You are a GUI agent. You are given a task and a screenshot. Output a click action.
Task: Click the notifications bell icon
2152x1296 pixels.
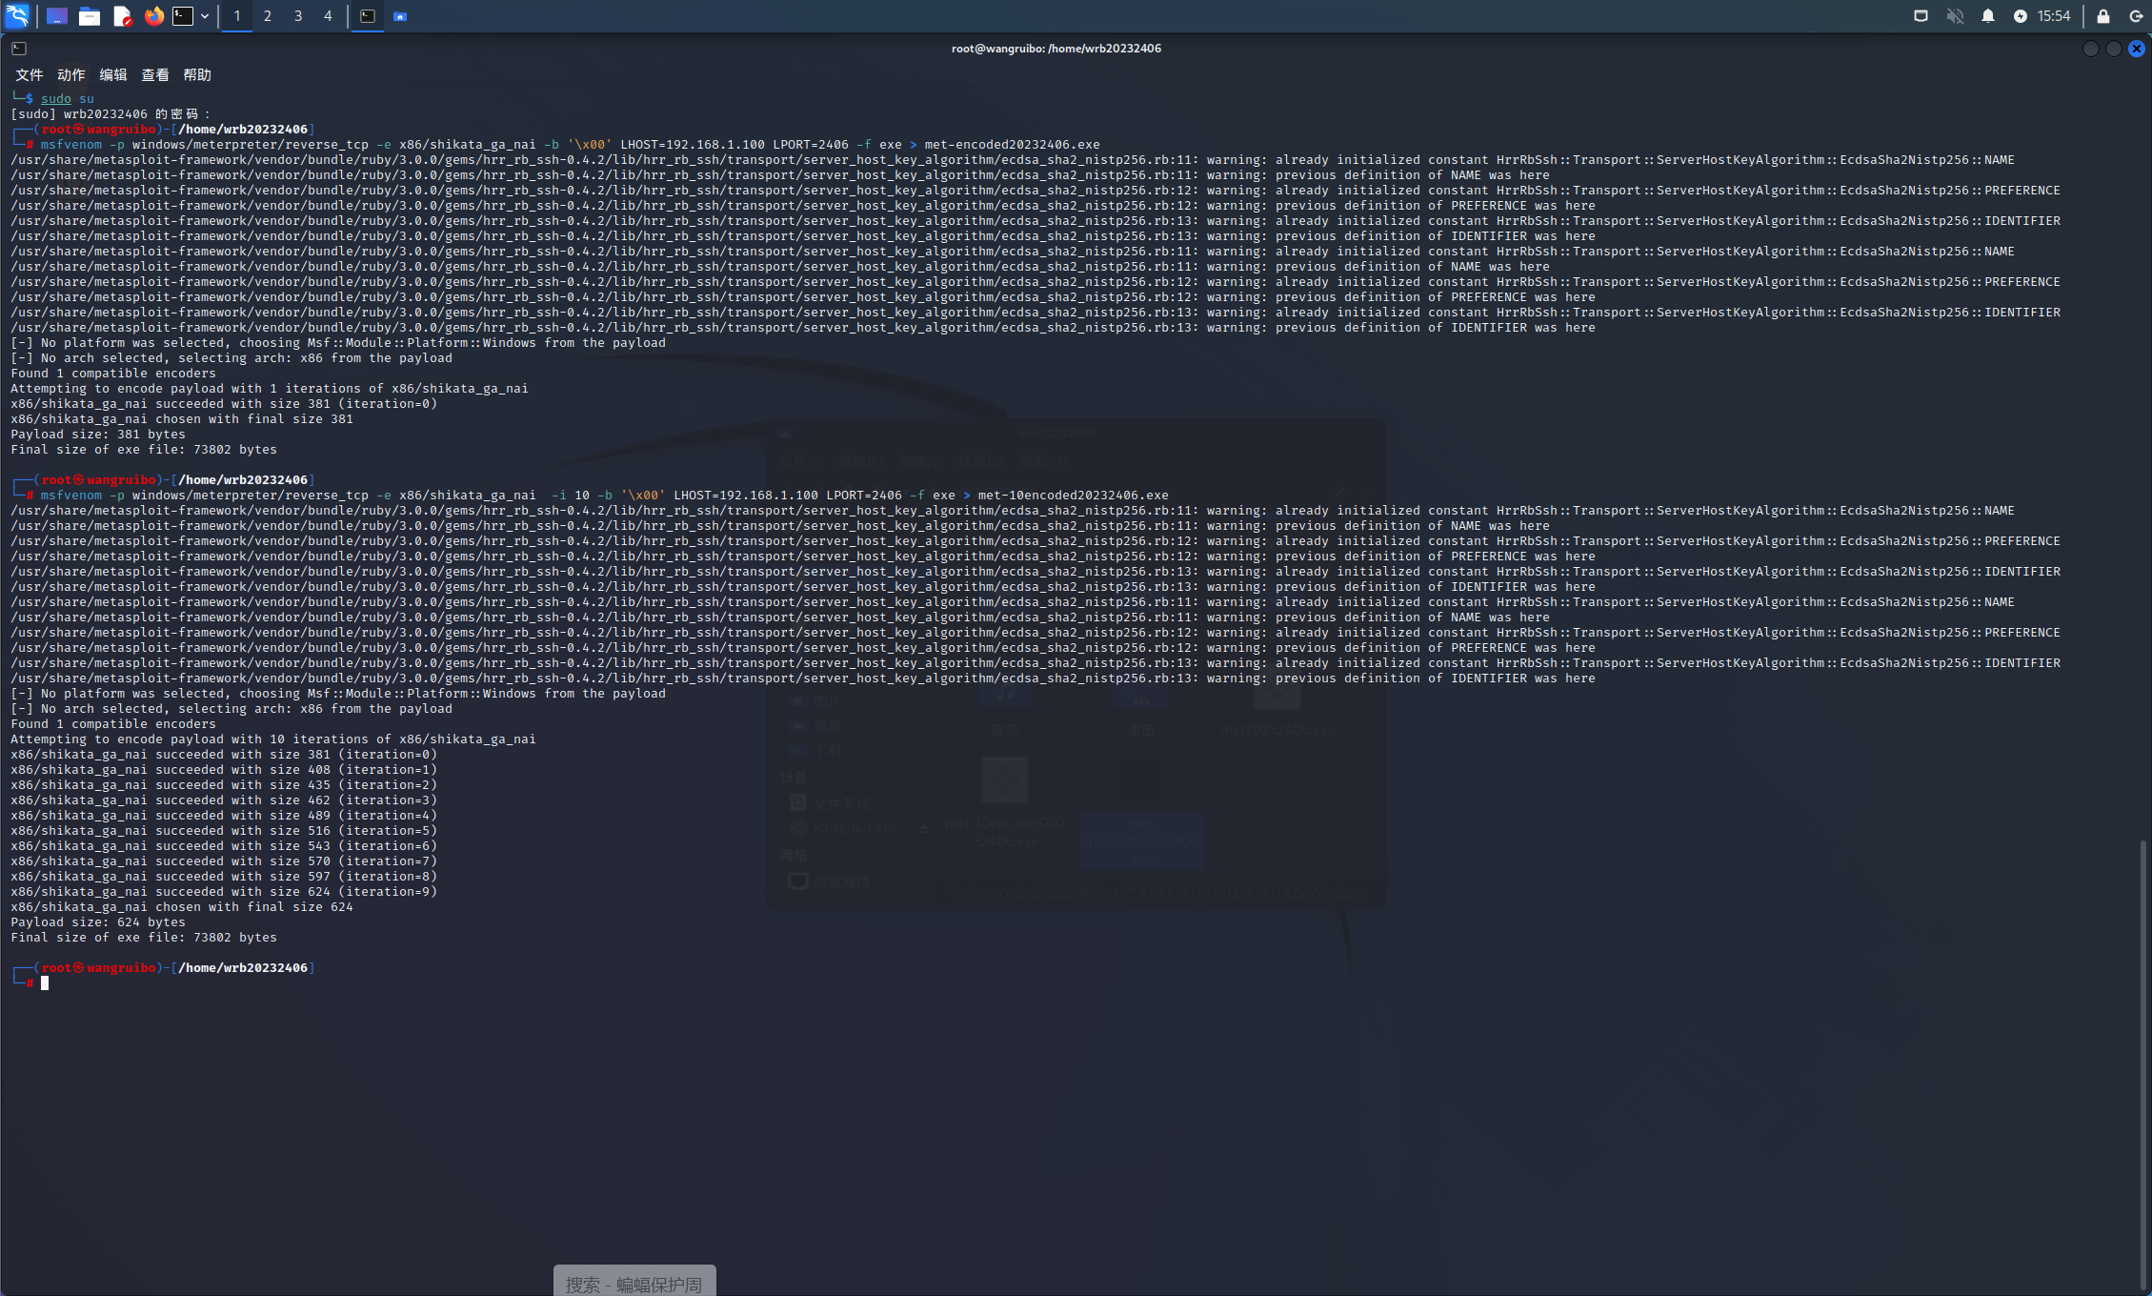1988,16
